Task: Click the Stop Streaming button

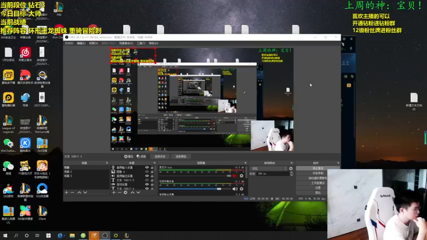Action: click(318, 169)
